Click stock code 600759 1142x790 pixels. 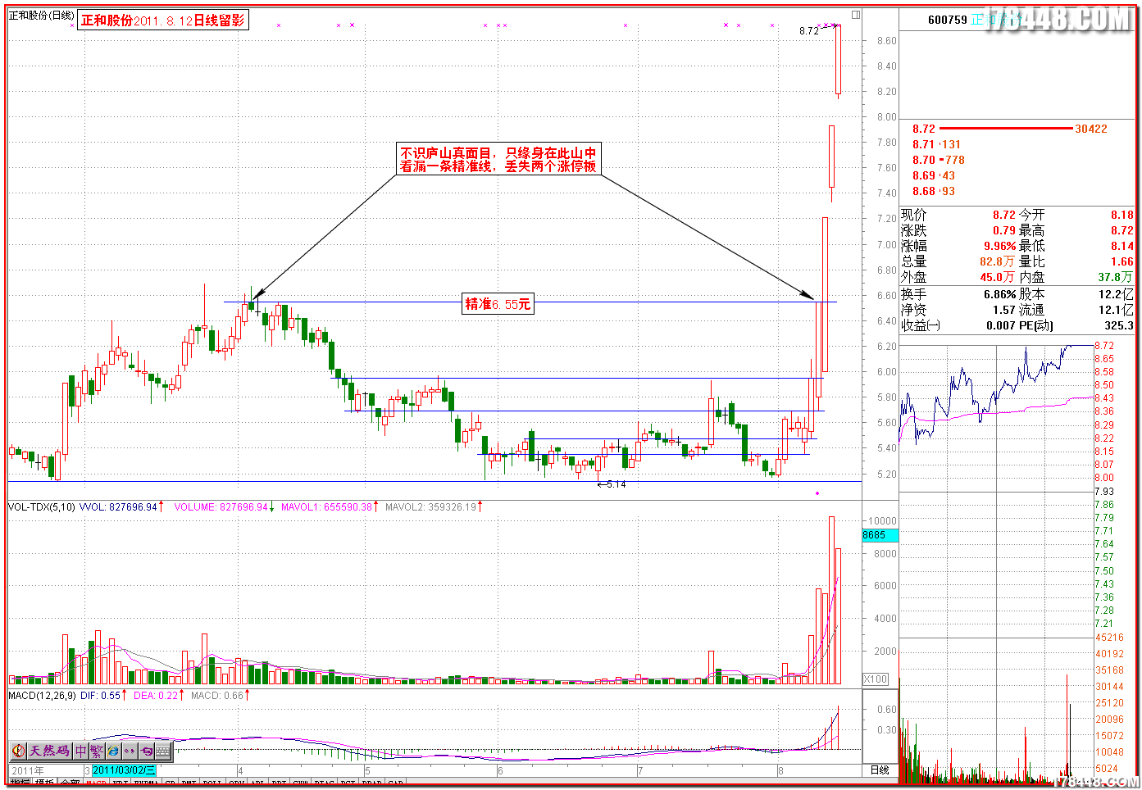(x=948, y=20)
